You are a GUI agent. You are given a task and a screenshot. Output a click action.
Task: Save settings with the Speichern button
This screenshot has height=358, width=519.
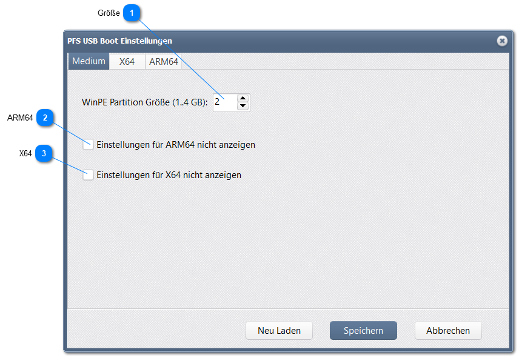(363, 331)
